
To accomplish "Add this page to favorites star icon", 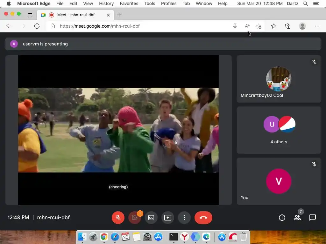I will click(x=259, y=26).
